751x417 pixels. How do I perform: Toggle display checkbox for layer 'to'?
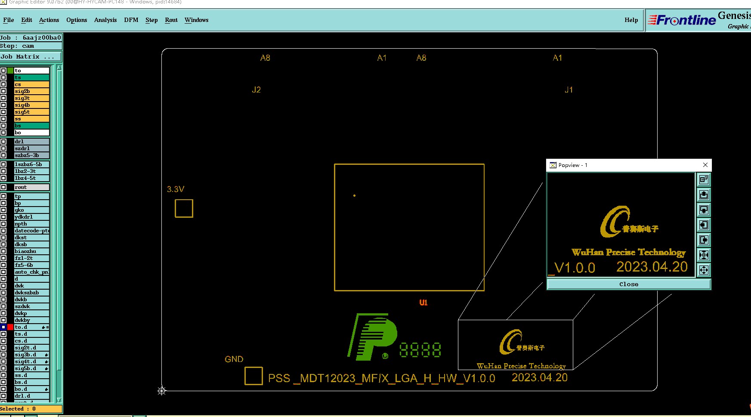coord(3,71)
